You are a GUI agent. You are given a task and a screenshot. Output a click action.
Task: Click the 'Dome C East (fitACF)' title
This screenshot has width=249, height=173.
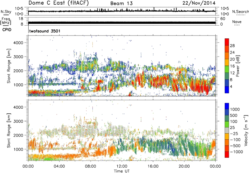59,3
